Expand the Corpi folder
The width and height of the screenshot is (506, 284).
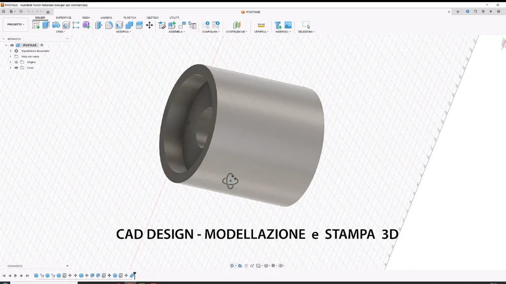point(10,68)
